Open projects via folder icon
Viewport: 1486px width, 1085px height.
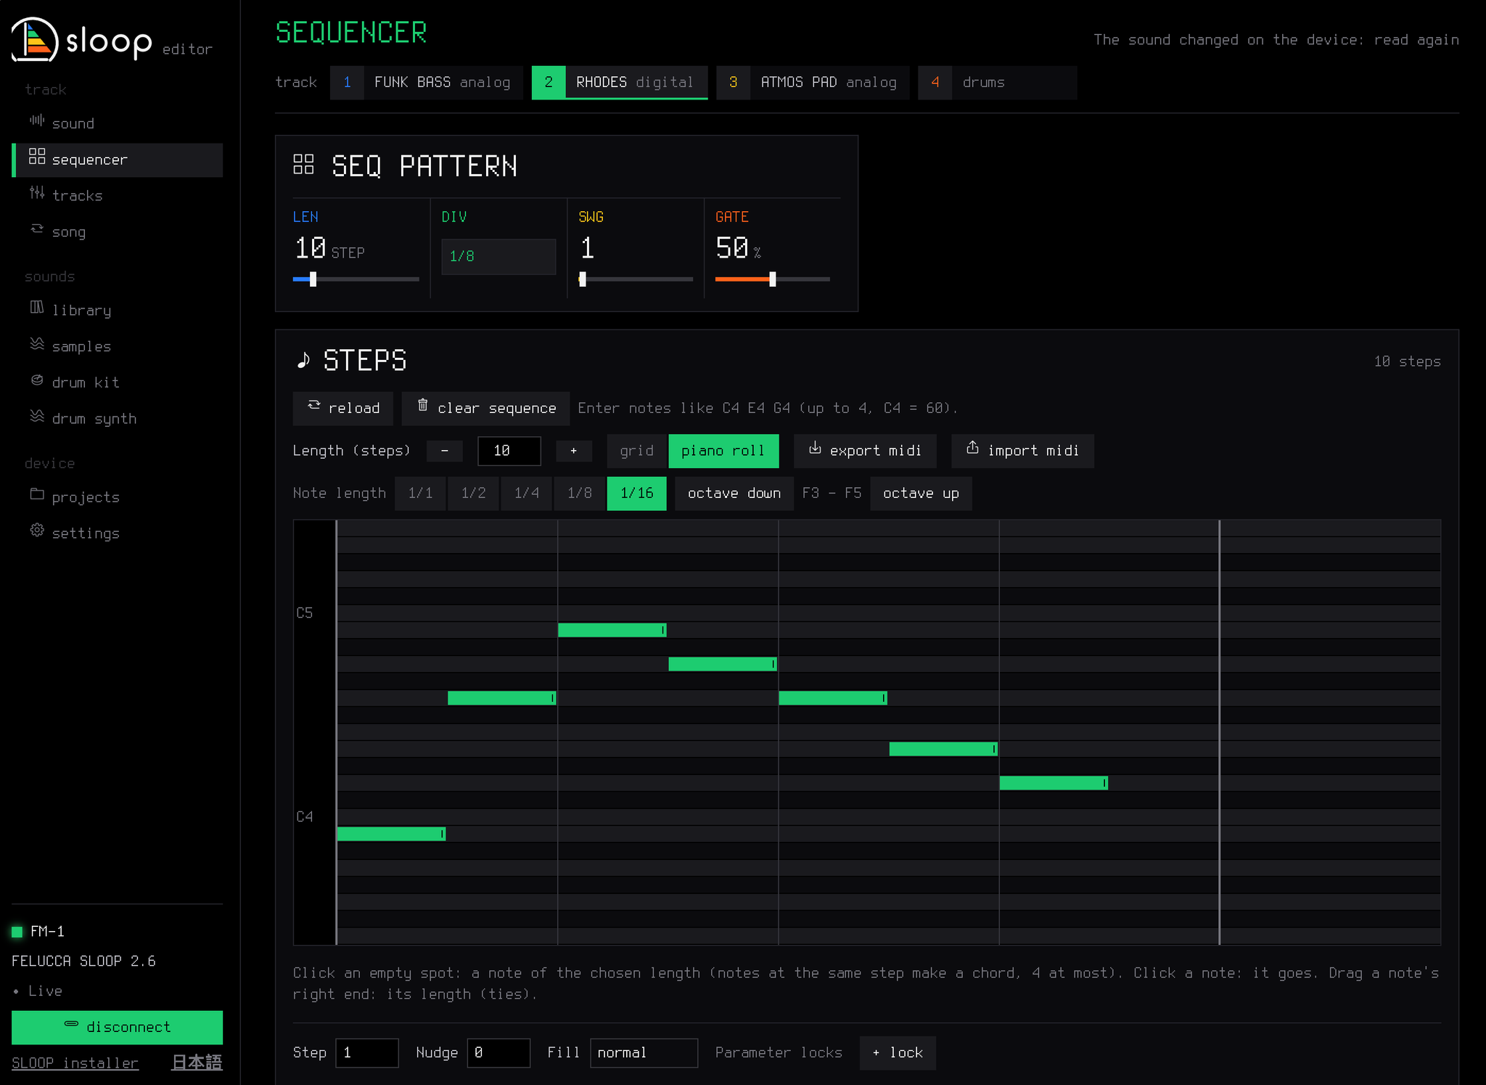click(x=36, y=495)
